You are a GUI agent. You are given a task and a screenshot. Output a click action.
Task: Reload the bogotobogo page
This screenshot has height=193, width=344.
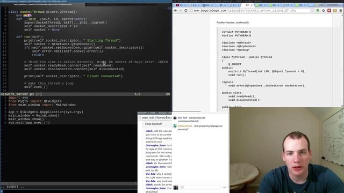pos(186,11)
